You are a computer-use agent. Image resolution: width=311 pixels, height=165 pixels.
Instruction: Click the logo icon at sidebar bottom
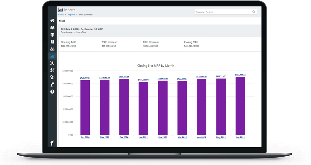52,143
